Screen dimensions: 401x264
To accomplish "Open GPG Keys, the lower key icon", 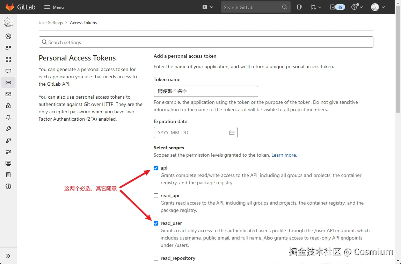I will click(x=8, y=140).
